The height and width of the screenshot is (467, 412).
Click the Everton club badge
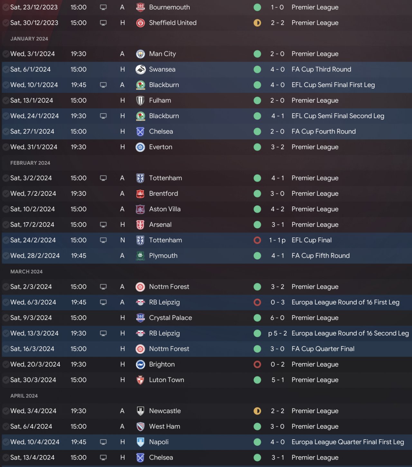coord(140,147)
